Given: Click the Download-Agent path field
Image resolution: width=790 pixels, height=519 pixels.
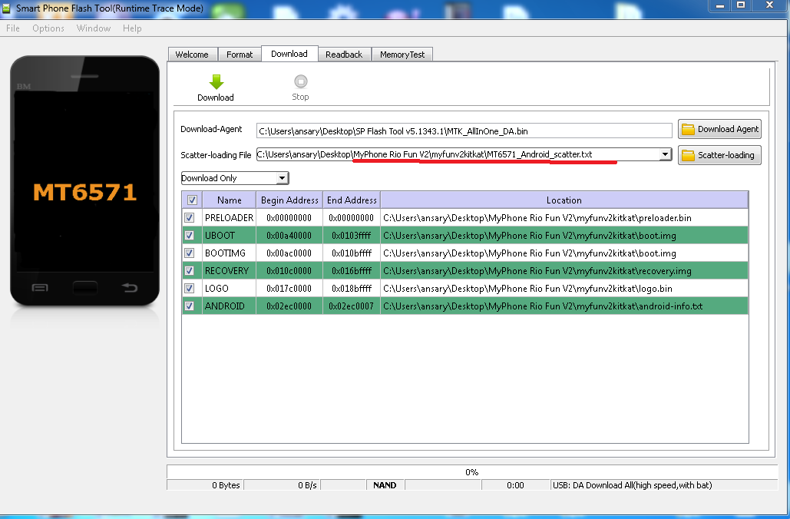Looking at the screenshot, I should (464, 131).
